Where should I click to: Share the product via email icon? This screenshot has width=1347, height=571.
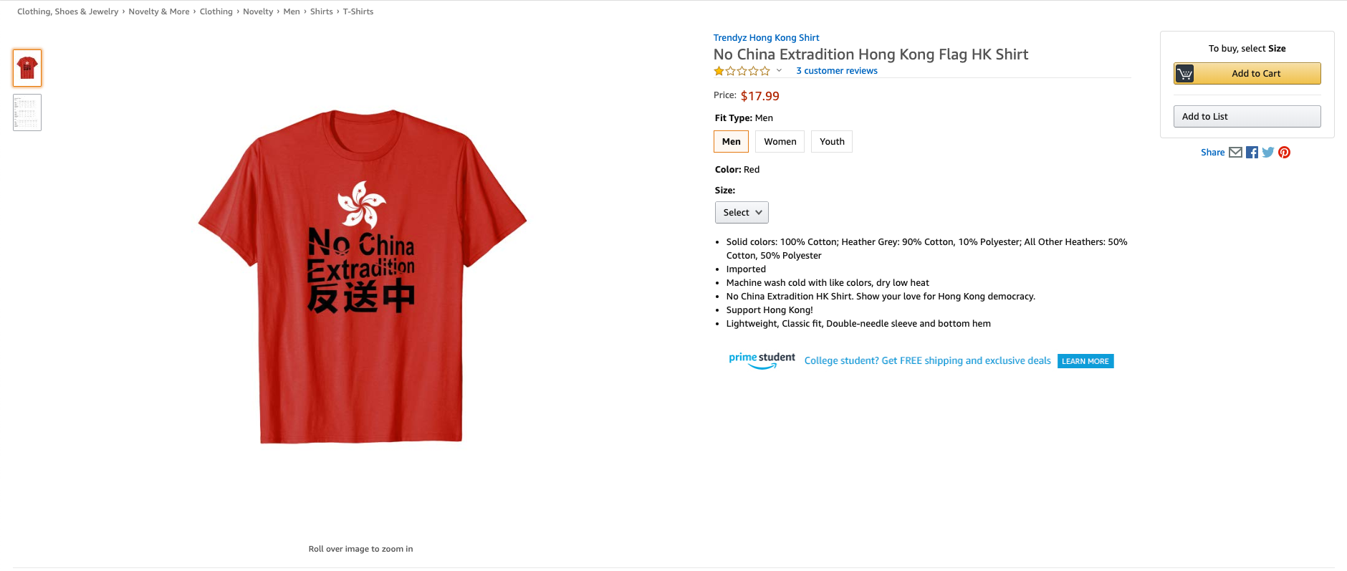[x=1235, y=152]
